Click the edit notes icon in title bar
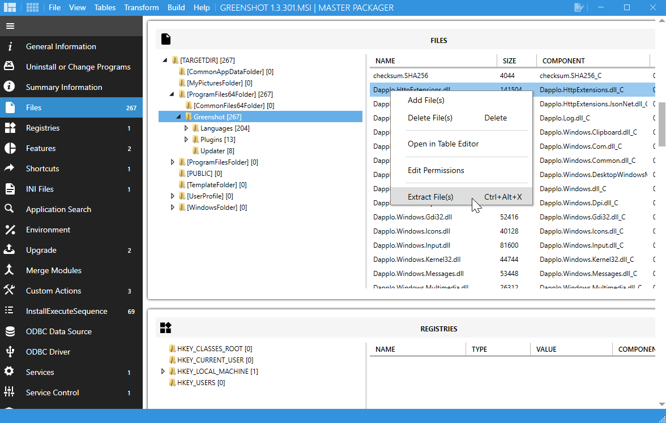Viewport: 666px width, 423px height. tap(579, 8)
